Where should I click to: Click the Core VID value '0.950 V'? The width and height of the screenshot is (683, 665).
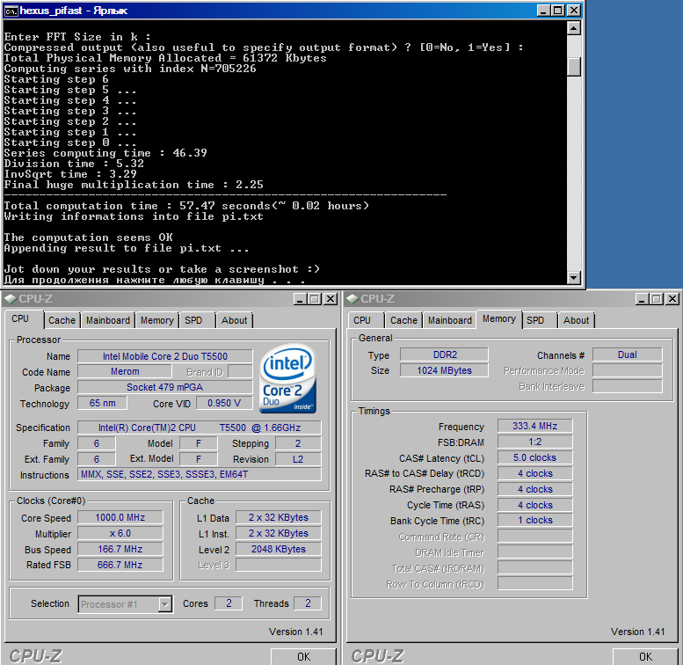pos(224,403)
